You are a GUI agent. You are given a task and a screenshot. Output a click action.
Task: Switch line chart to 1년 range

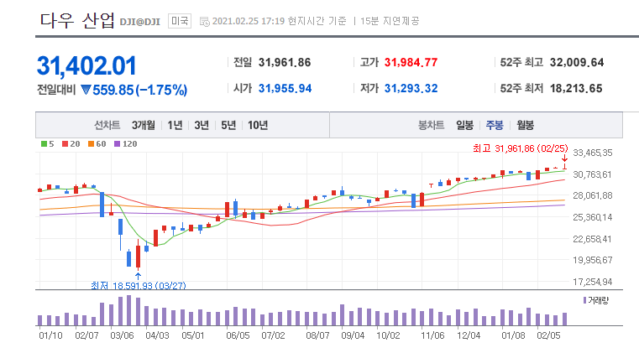175,125
